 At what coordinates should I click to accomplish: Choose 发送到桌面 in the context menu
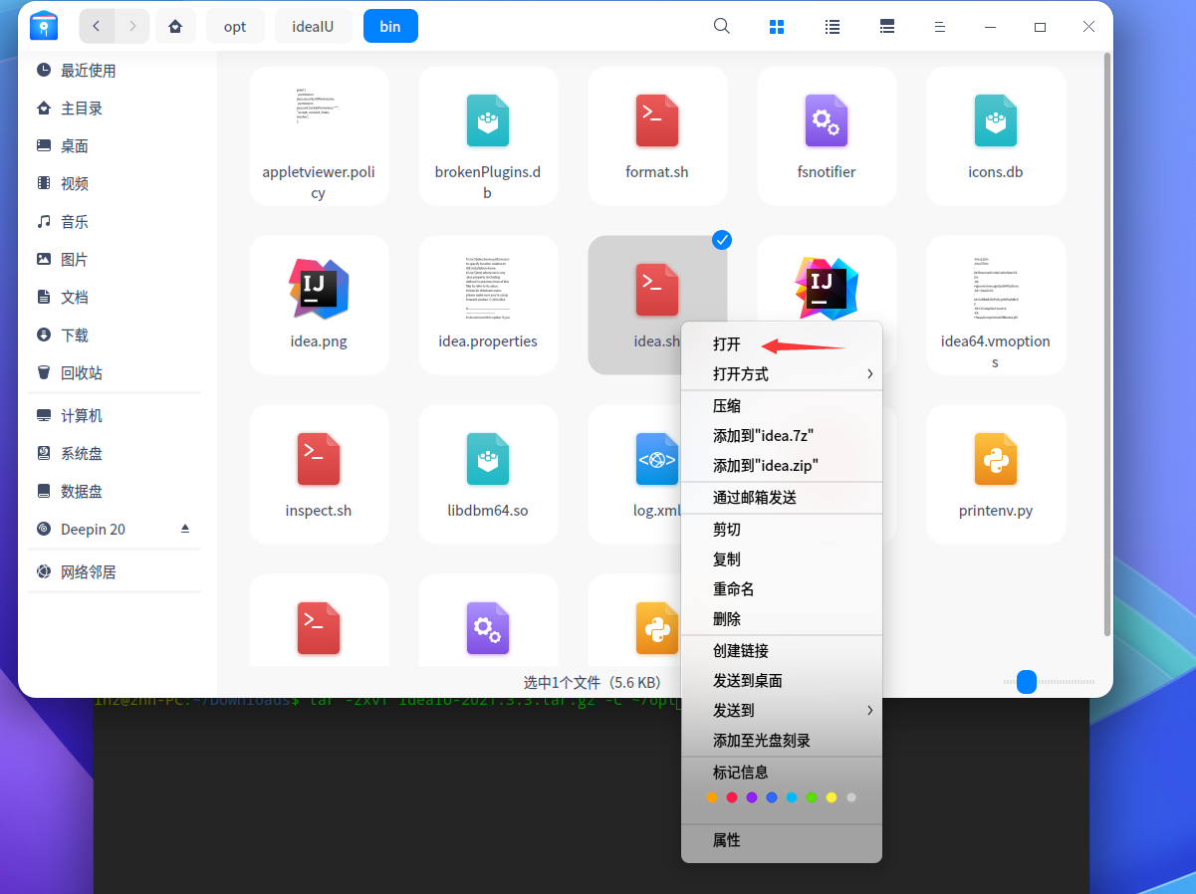782,680
